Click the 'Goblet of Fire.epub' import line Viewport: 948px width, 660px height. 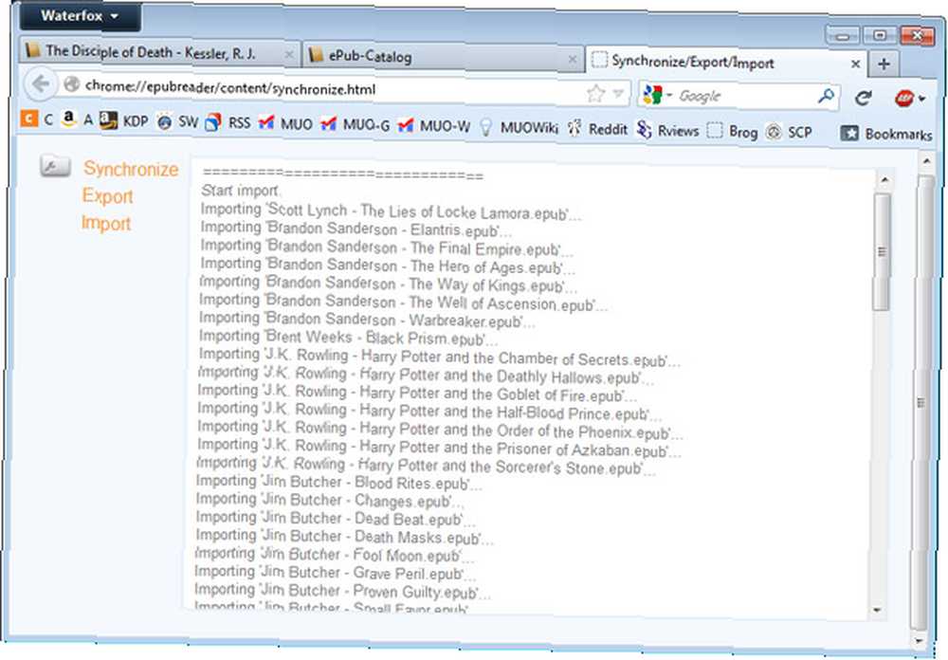417,394
